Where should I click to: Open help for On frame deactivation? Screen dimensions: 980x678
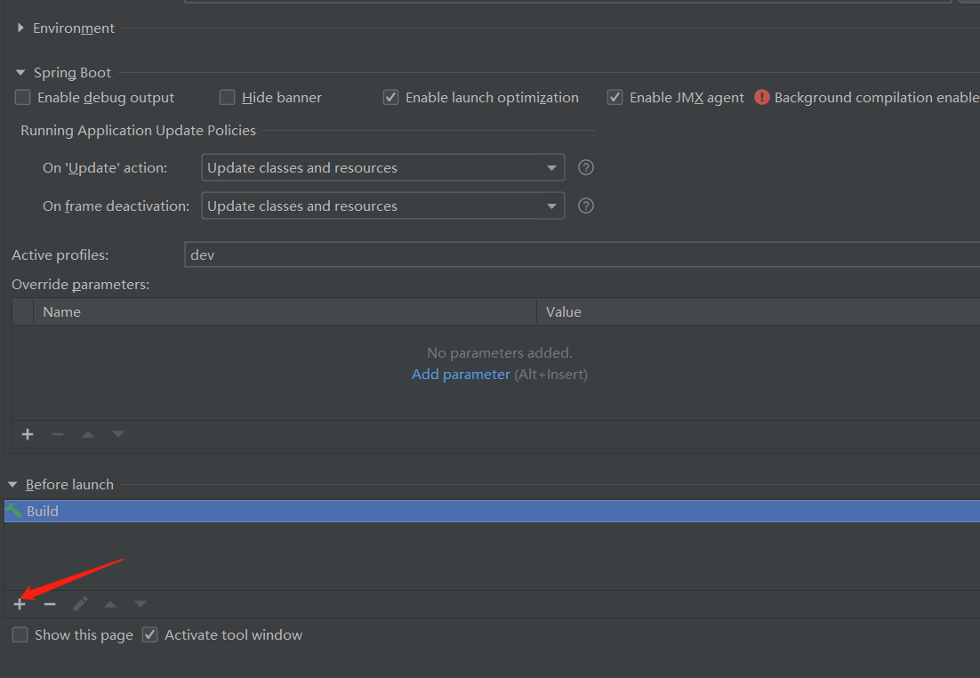pos(586,206)
